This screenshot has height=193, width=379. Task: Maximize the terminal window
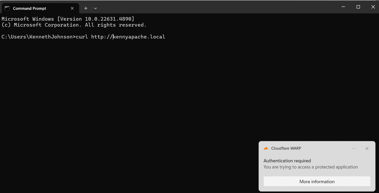pyautogui.click(x=358, y=7)
